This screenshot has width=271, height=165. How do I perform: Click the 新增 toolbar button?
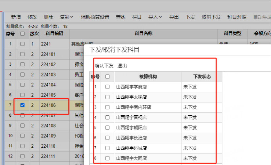(x=16, y=17)
